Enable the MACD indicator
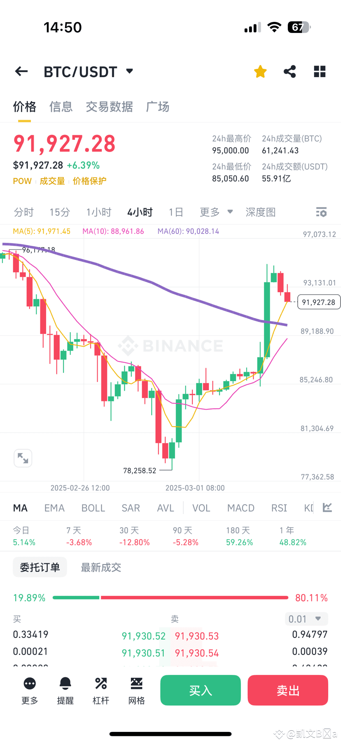The width and height of the screenshot is (341, 743). pyautogui.click(x=241, y=508)
